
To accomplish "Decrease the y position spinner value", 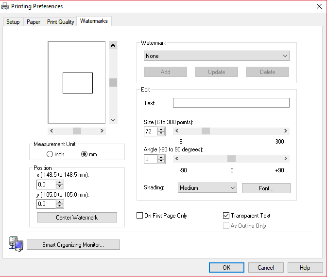I will (x=60, y=206).
